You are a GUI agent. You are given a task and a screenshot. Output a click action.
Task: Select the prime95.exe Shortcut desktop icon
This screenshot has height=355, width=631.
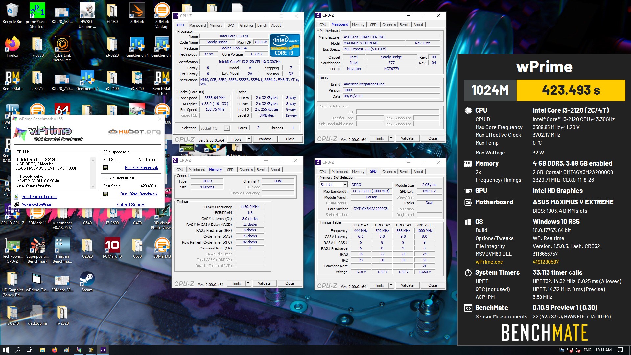(37, 16)
